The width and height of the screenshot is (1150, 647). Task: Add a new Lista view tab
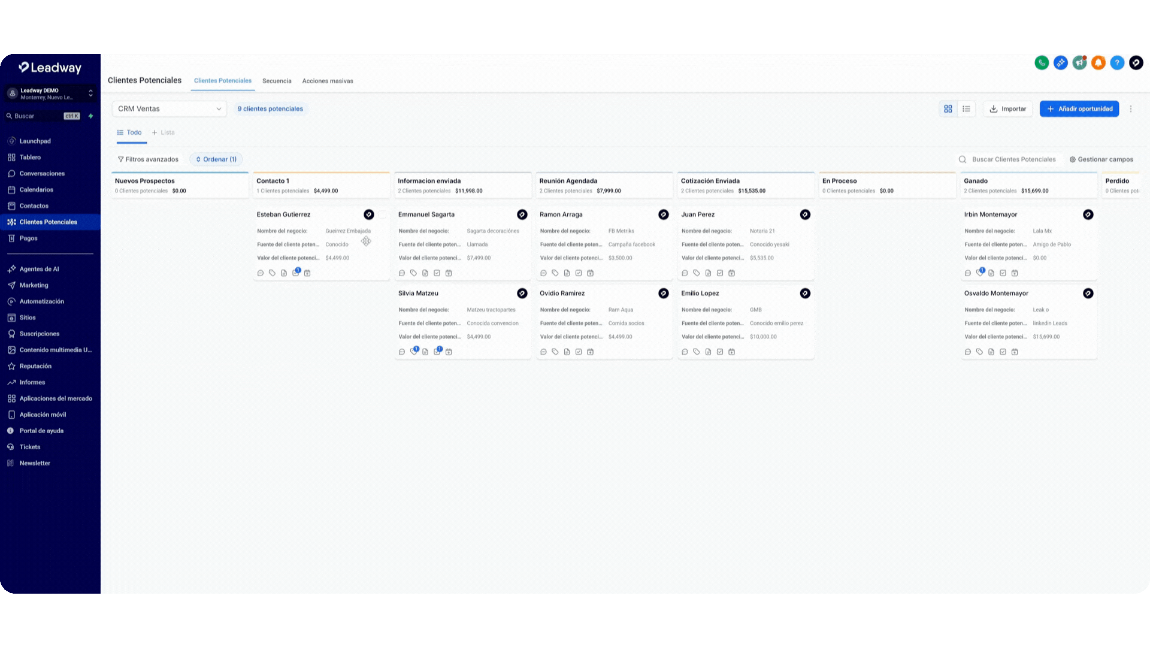(x=164, y=133)
